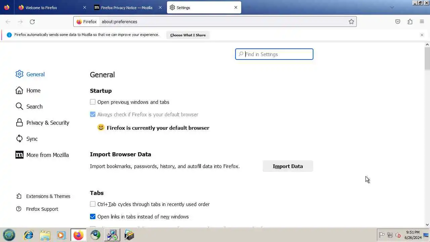
Task: Toggle Always check default browser checkbox
Action: tap(93, 114)
